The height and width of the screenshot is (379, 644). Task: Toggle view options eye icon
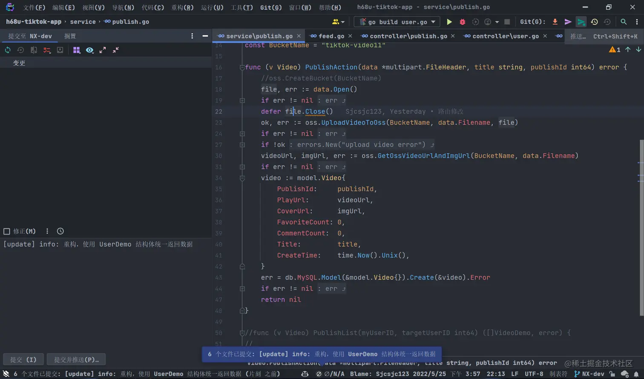click(x=89, y=50)
